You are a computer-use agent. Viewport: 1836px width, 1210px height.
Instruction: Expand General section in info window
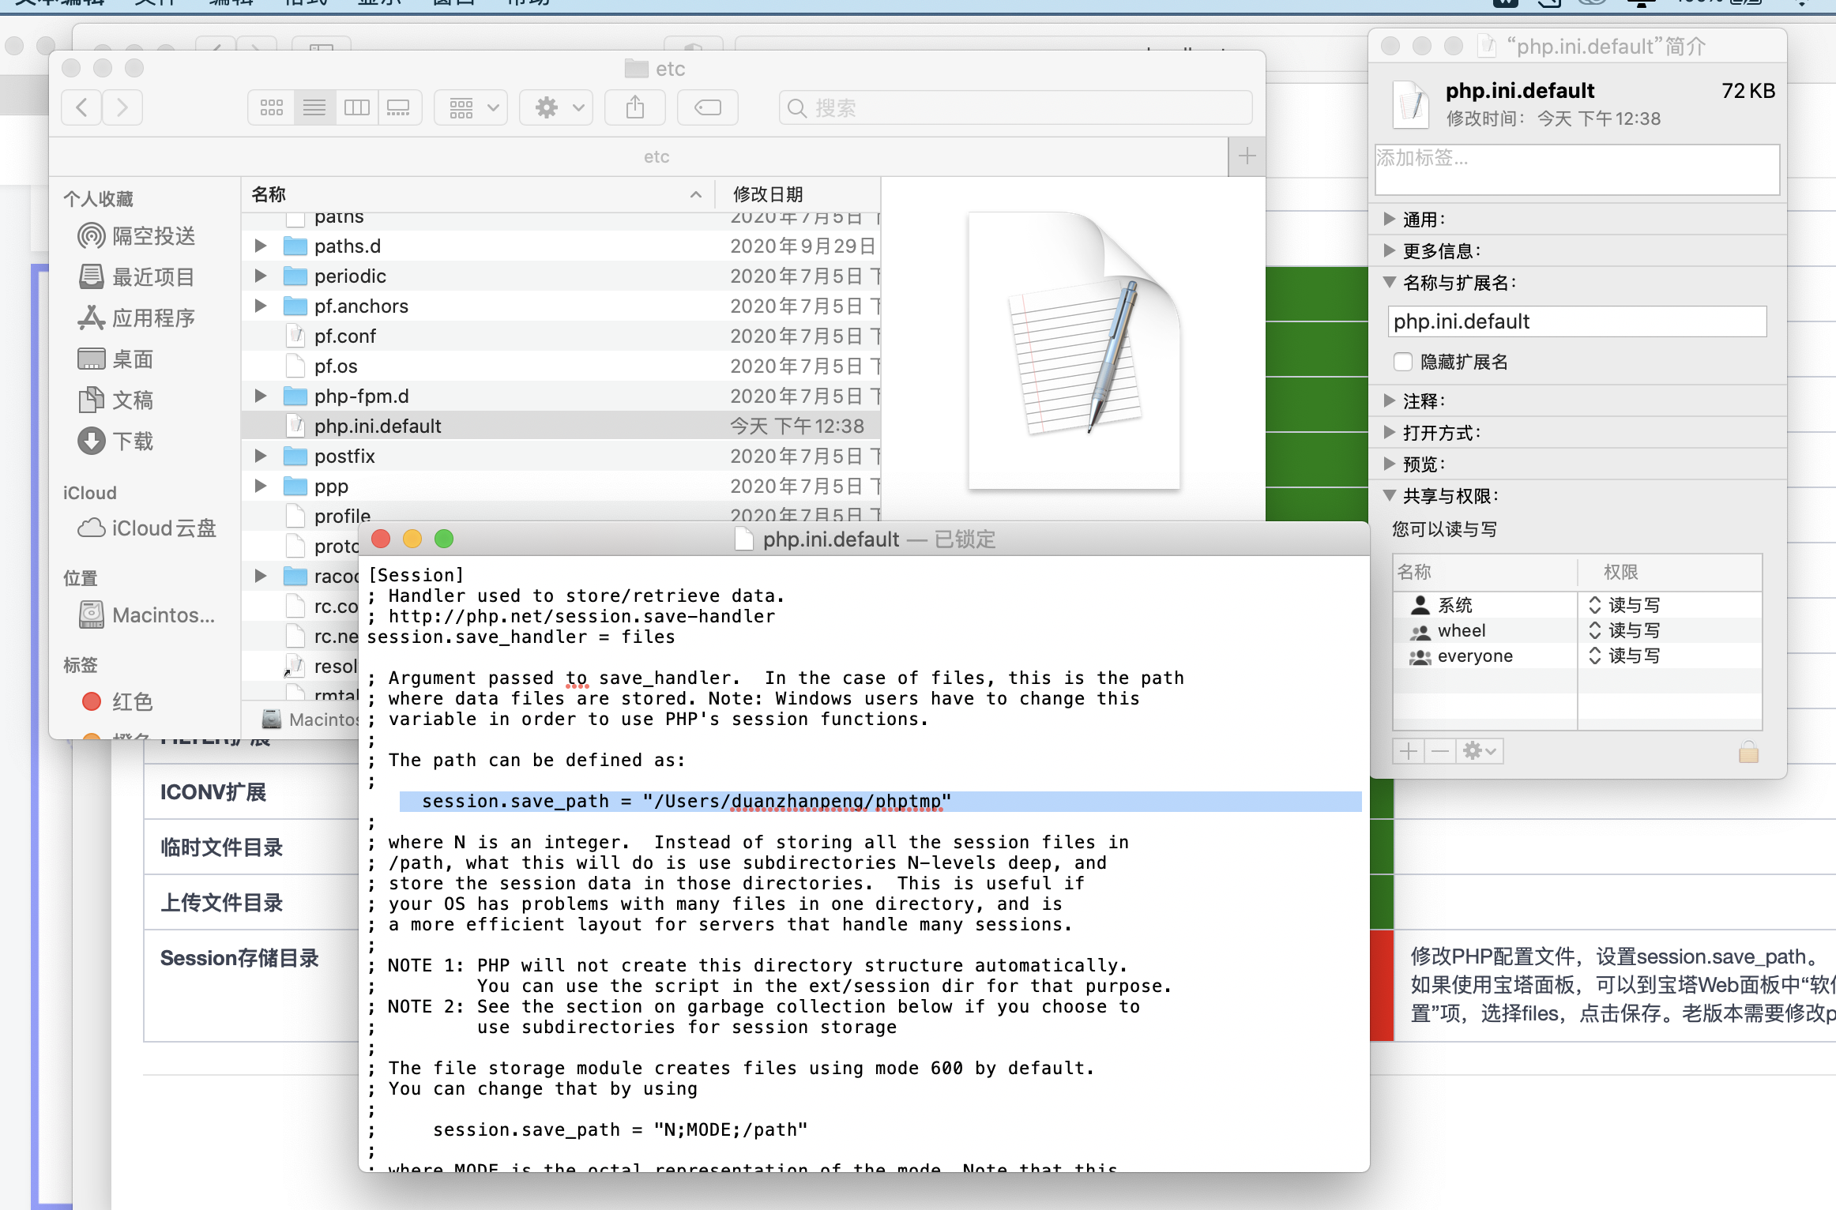[1390, 219]
